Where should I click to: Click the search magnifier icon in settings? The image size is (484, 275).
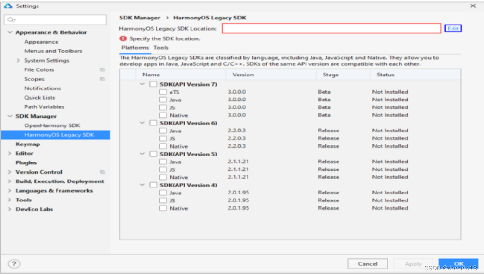pyautogui.click(x=12, y=20)
